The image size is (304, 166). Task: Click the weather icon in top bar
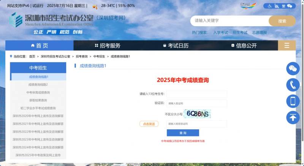(94, 6)
